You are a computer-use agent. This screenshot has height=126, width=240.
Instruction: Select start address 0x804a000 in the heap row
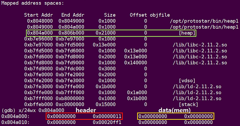click(40, 33)
